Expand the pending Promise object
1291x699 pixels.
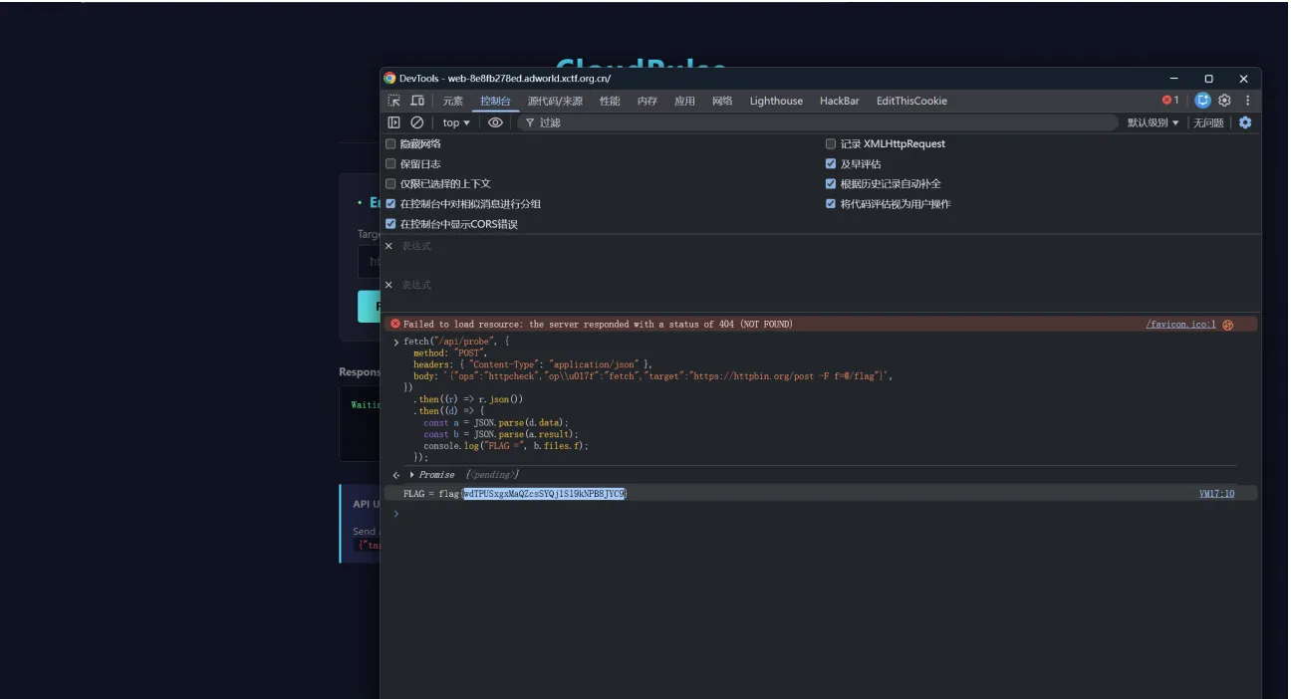pos(412,475)
